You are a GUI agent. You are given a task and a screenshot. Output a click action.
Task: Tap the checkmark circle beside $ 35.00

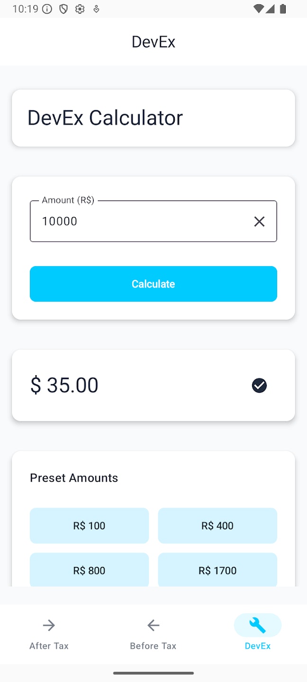coord(259,386)
